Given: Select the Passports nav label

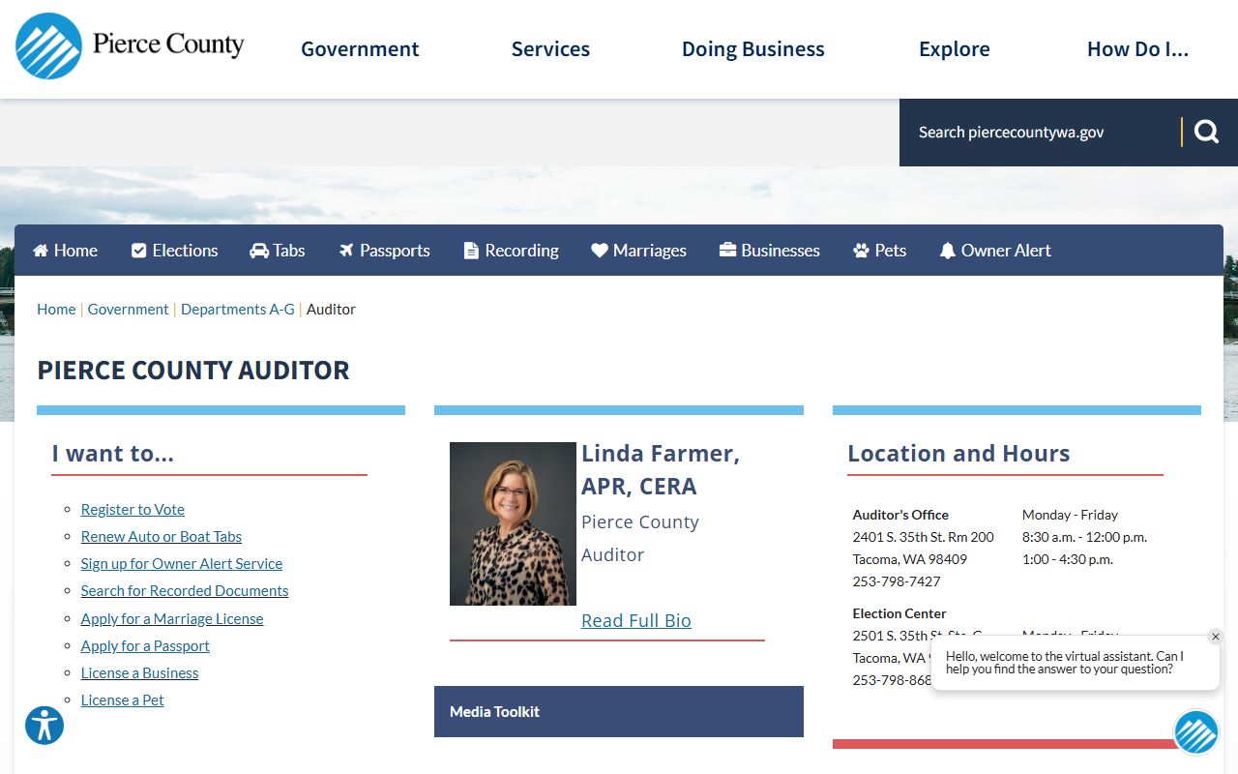Looking at the screenshot, I should tap(395, 251).
